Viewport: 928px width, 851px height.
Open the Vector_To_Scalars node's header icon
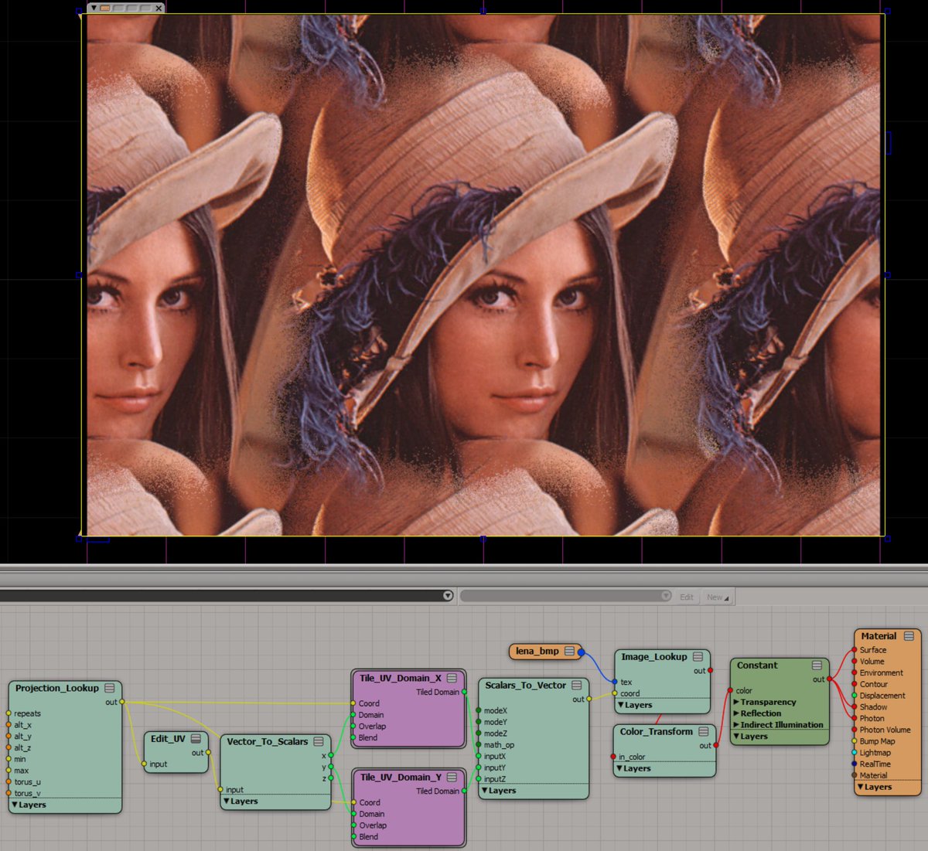click(x=319, y=741)
